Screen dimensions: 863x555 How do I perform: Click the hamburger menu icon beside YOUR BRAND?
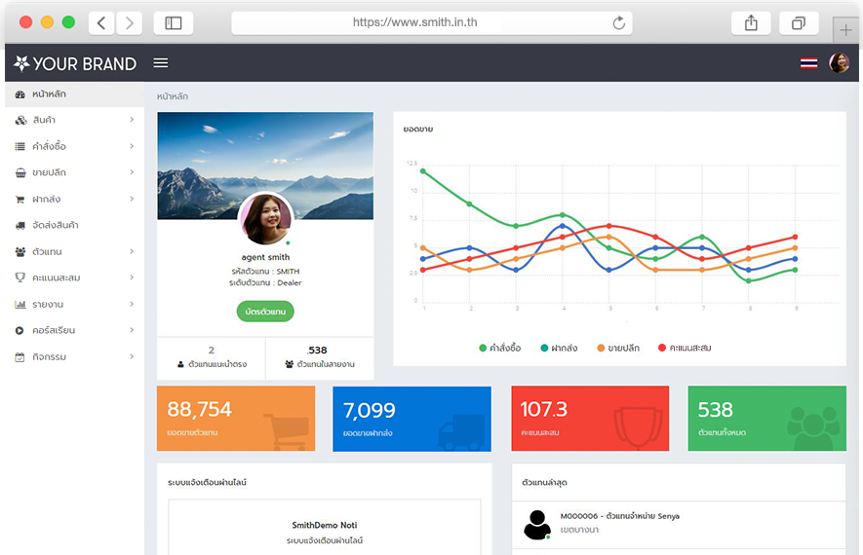(161, 63)
